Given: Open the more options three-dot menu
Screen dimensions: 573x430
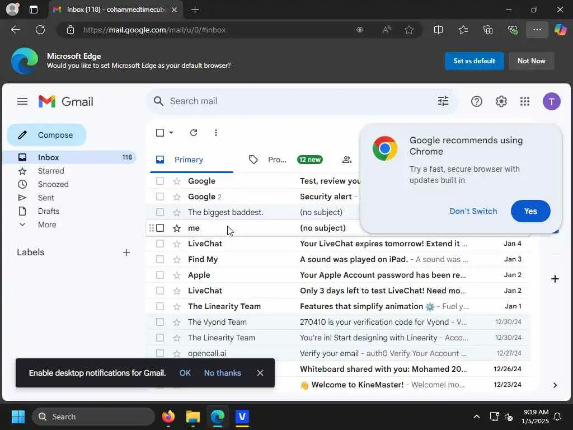Looking at the screenshot, I should tap(216, 133).
